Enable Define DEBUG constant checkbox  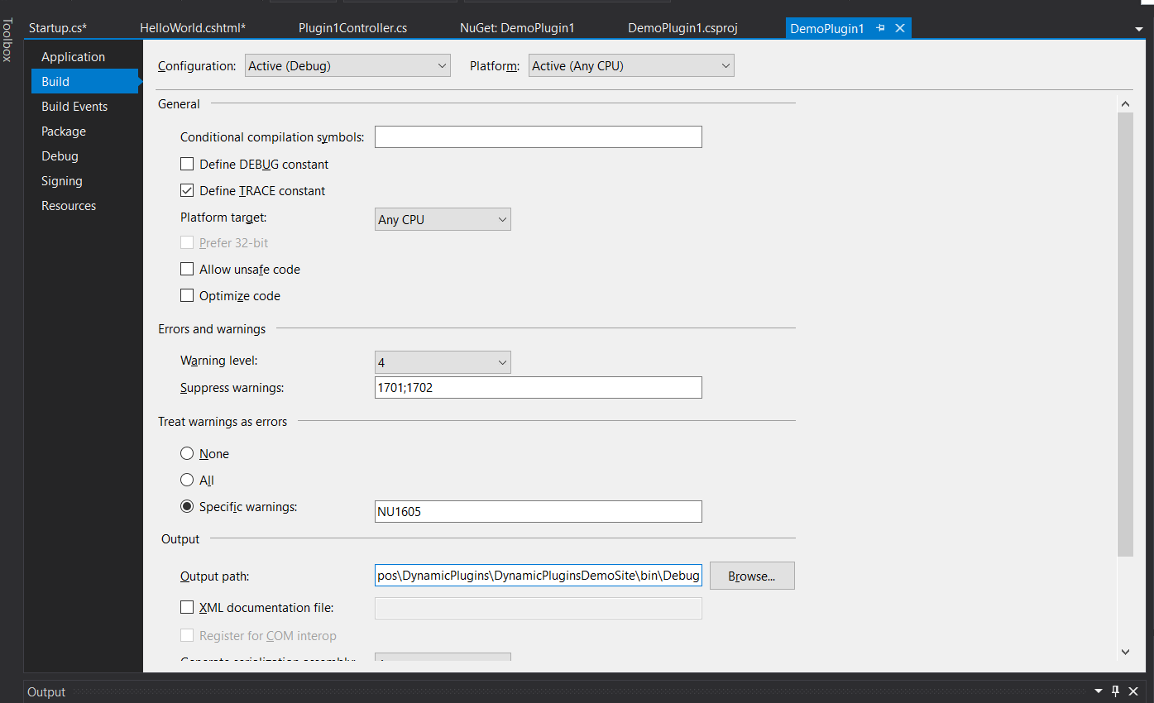tap(187, 165)
